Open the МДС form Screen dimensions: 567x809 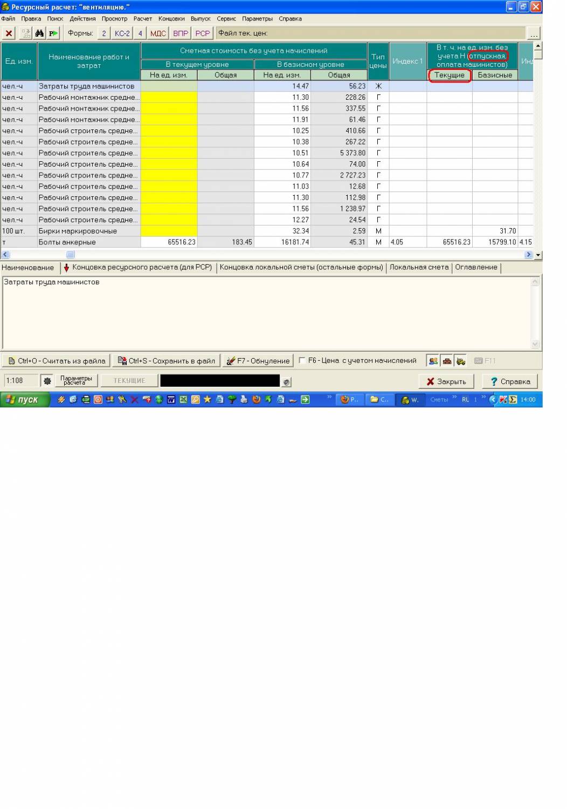(158, 33)
